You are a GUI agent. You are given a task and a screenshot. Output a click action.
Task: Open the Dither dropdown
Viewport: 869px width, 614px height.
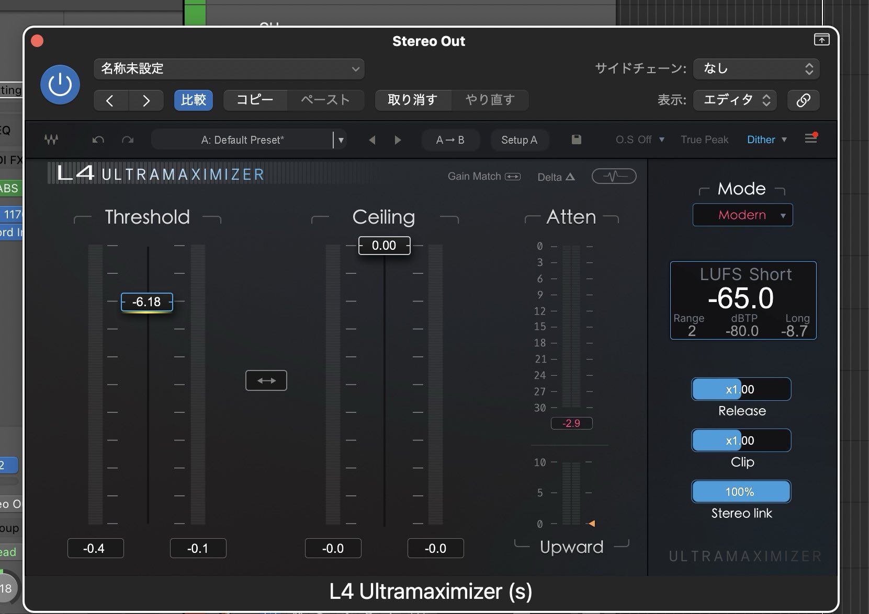[767, 140]
